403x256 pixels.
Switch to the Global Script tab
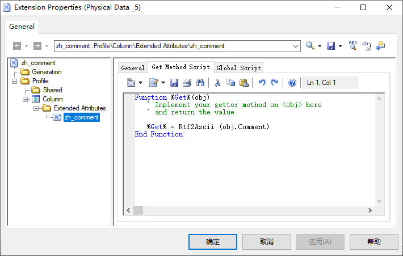[x=238, y=68]
